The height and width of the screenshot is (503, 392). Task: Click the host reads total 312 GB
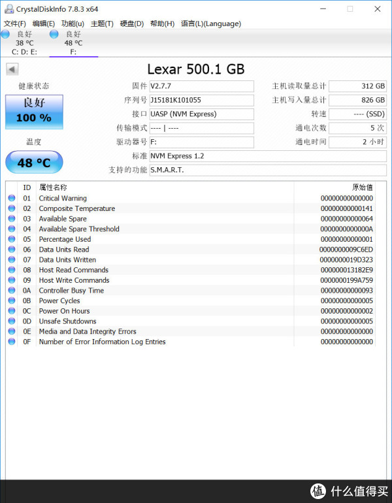coord(357,86)
